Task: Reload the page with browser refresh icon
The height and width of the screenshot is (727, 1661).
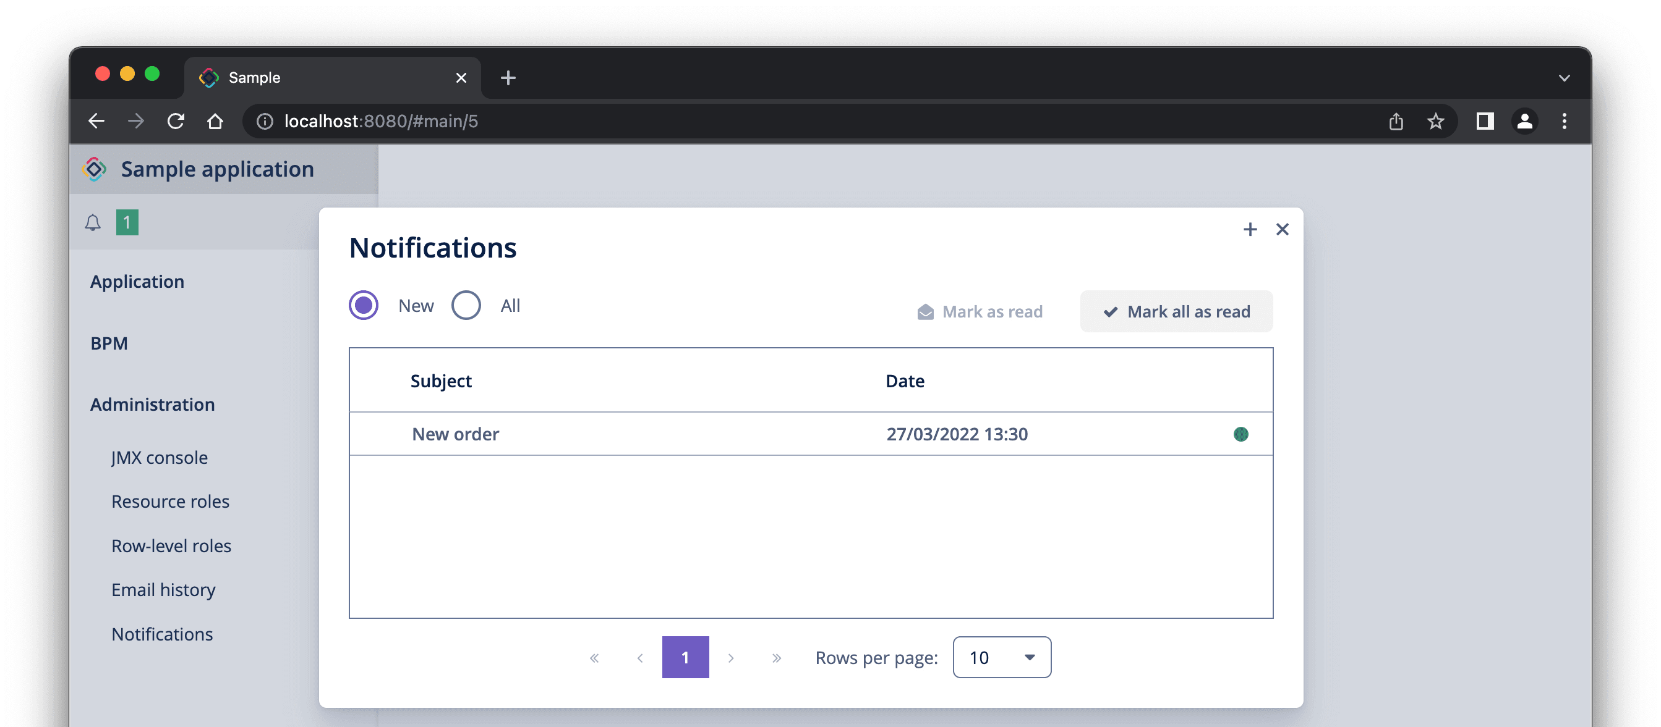Action: (176, 121)
